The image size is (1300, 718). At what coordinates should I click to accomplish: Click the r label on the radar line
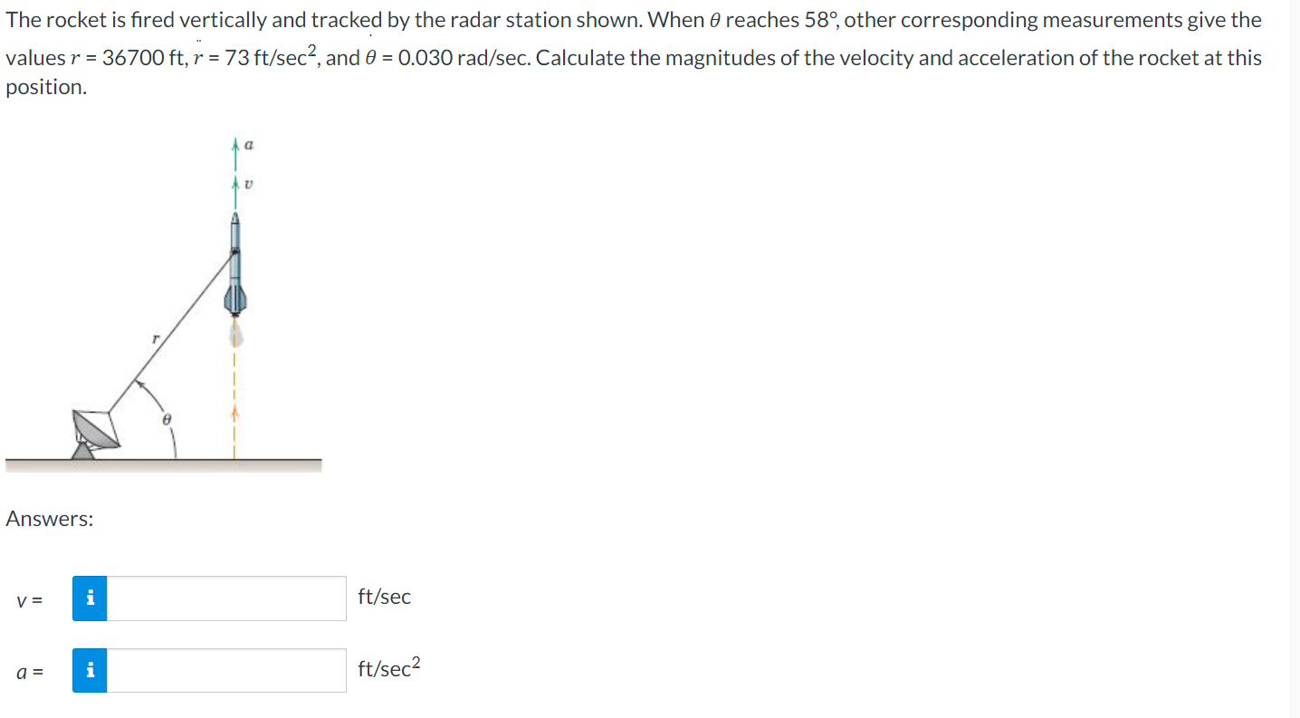tap(157, 339)
